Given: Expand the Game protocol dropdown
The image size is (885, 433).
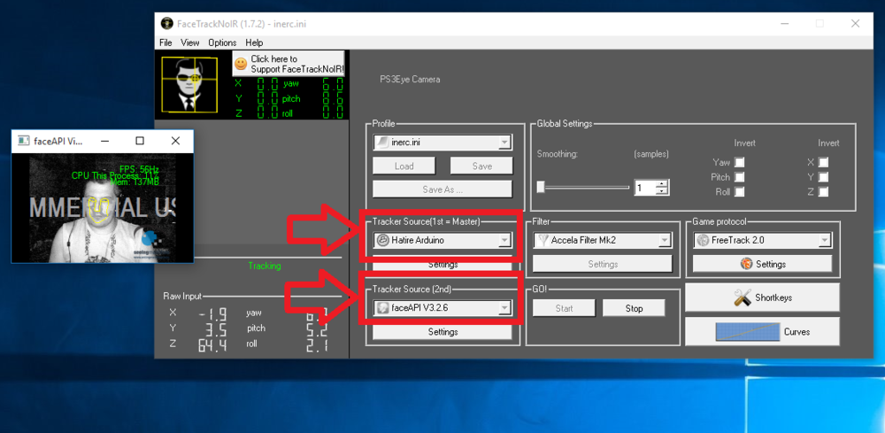Looking at the screenshot, I should click(x=825, y=241).
